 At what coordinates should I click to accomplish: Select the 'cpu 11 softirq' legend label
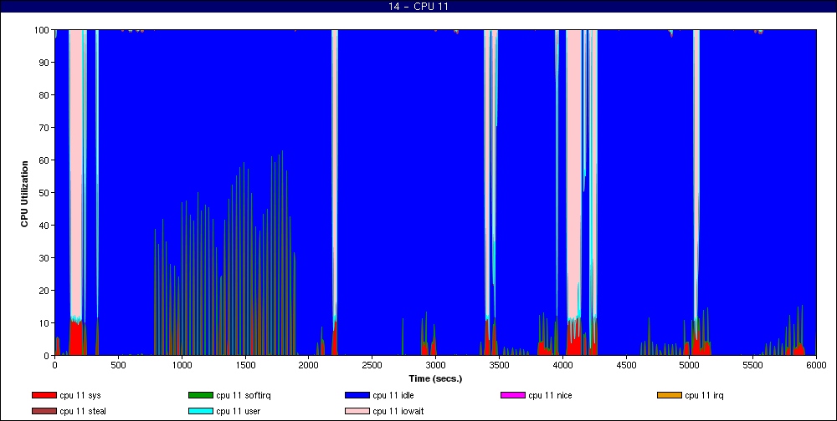tap(244, 395)
